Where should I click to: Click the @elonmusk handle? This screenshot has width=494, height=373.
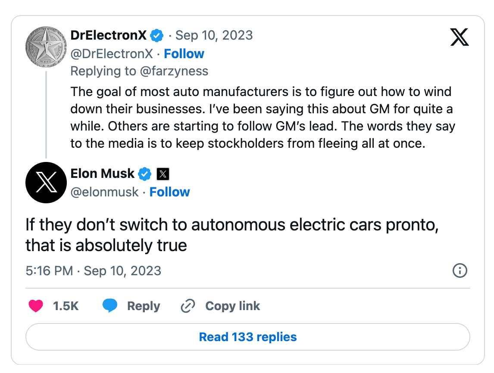click(x=104, y=192)
